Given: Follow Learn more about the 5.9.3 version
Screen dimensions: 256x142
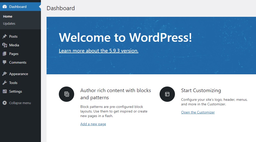Looking at the screenshot, I should [x=99, y=51].
